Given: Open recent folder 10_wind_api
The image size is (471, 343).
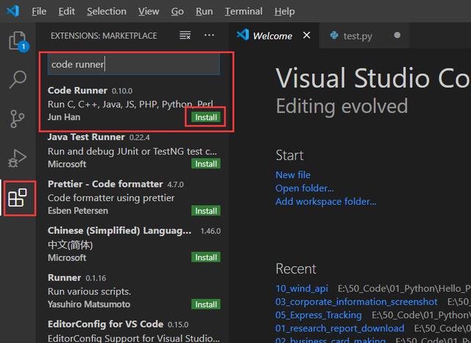Looking at the screenshot, I should pyautogui.click(x=302, y=289).
